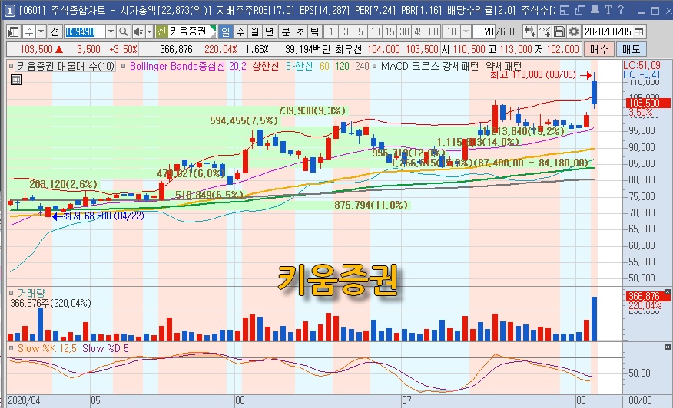The width and height of the screenshot is (673, 408).
Task: Click the 최고 113,000 (08/05) label
Action: [532, 75]
